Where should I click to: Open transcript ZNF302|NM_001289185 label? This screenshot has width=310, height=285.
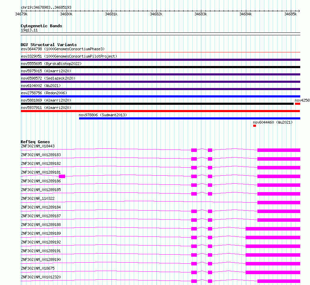coord(41,190)
